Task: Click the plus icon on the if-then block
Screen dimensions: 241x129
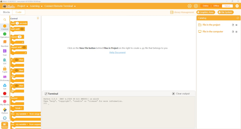Action: coord(13,91)
